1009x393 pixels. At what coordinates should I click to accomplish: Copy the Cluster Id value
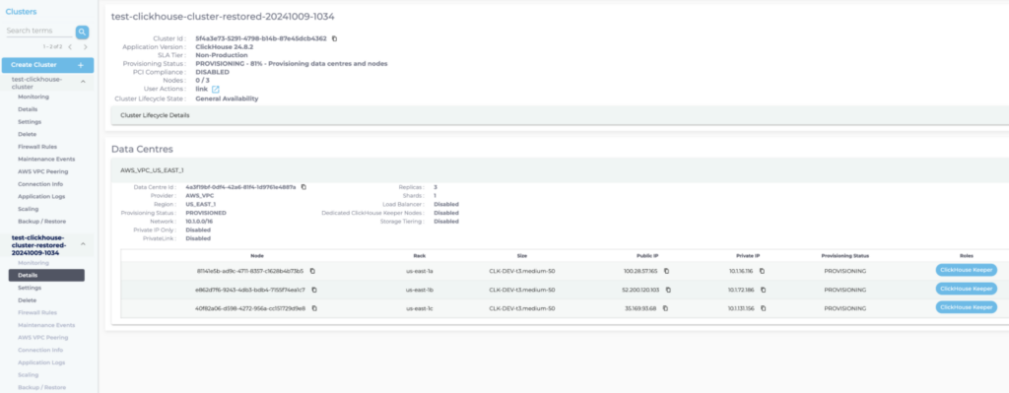pos(334,38)
